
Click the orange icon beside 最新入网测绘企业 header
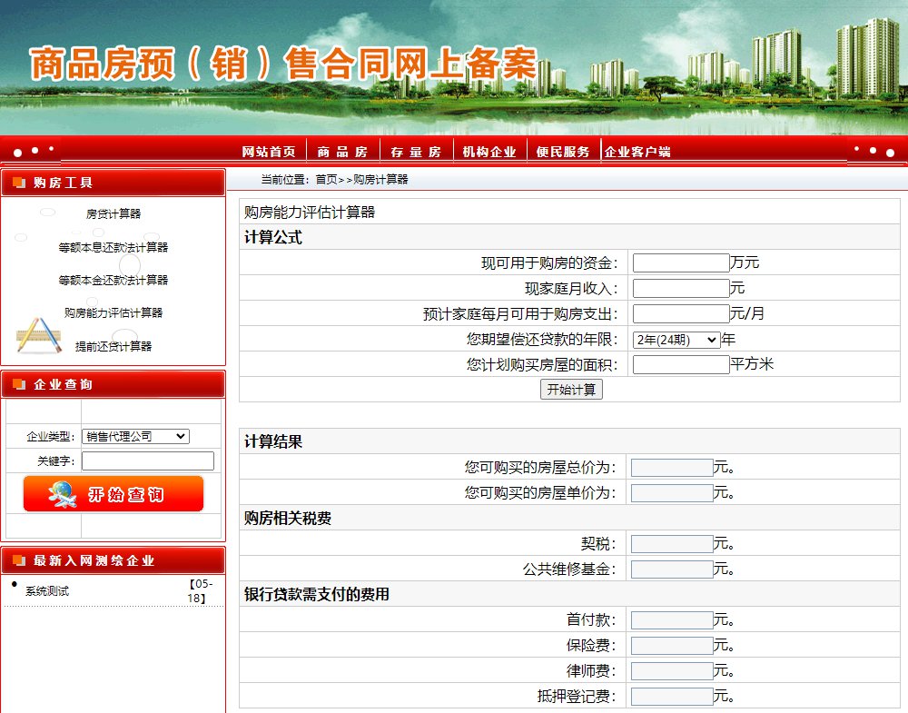pos(18,560)
